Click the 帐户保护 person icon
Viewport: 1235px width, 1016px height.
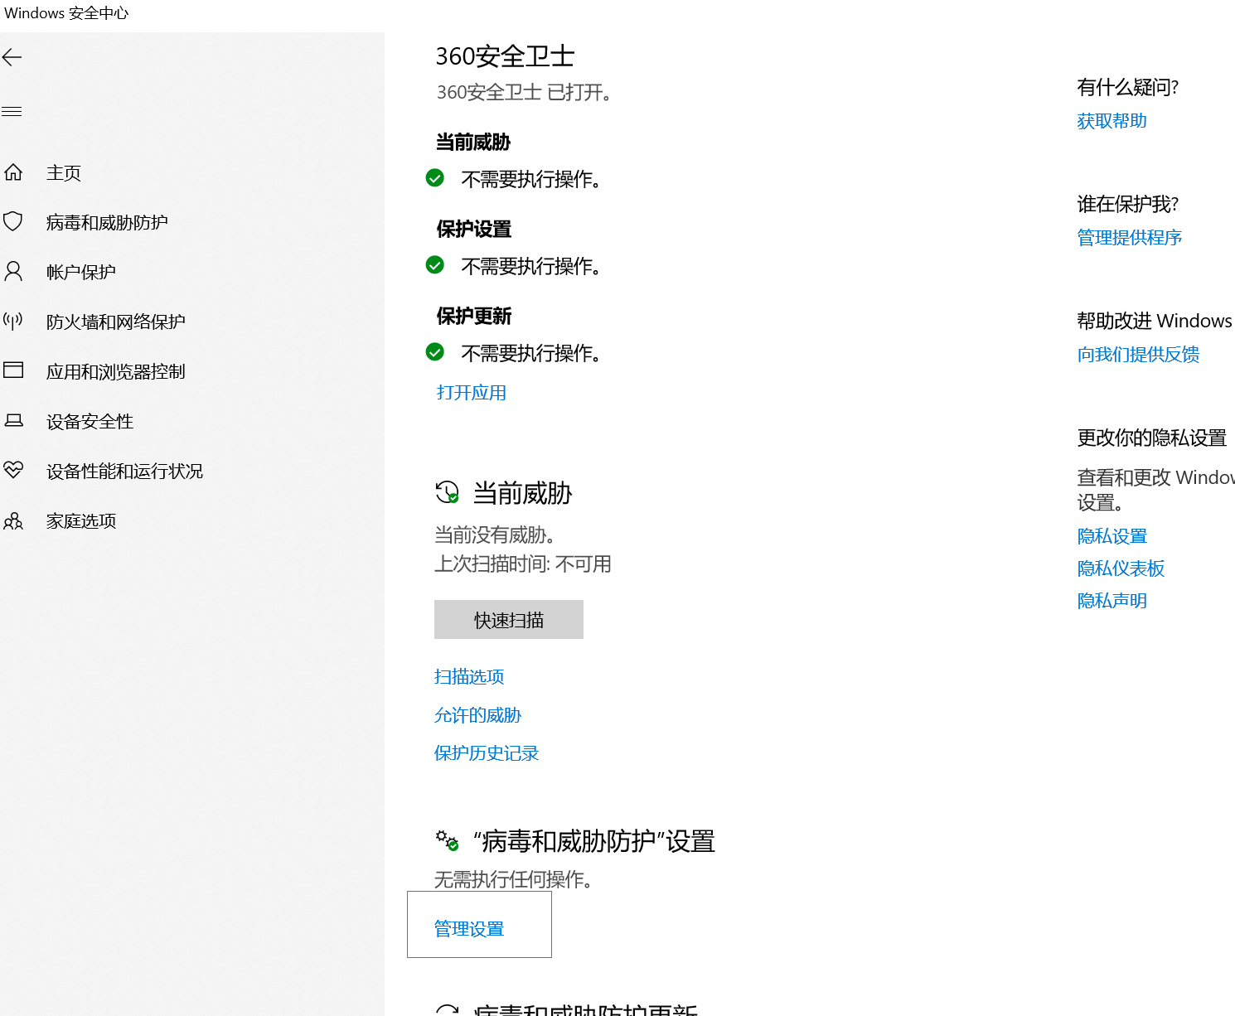click(x=13, y=271)
